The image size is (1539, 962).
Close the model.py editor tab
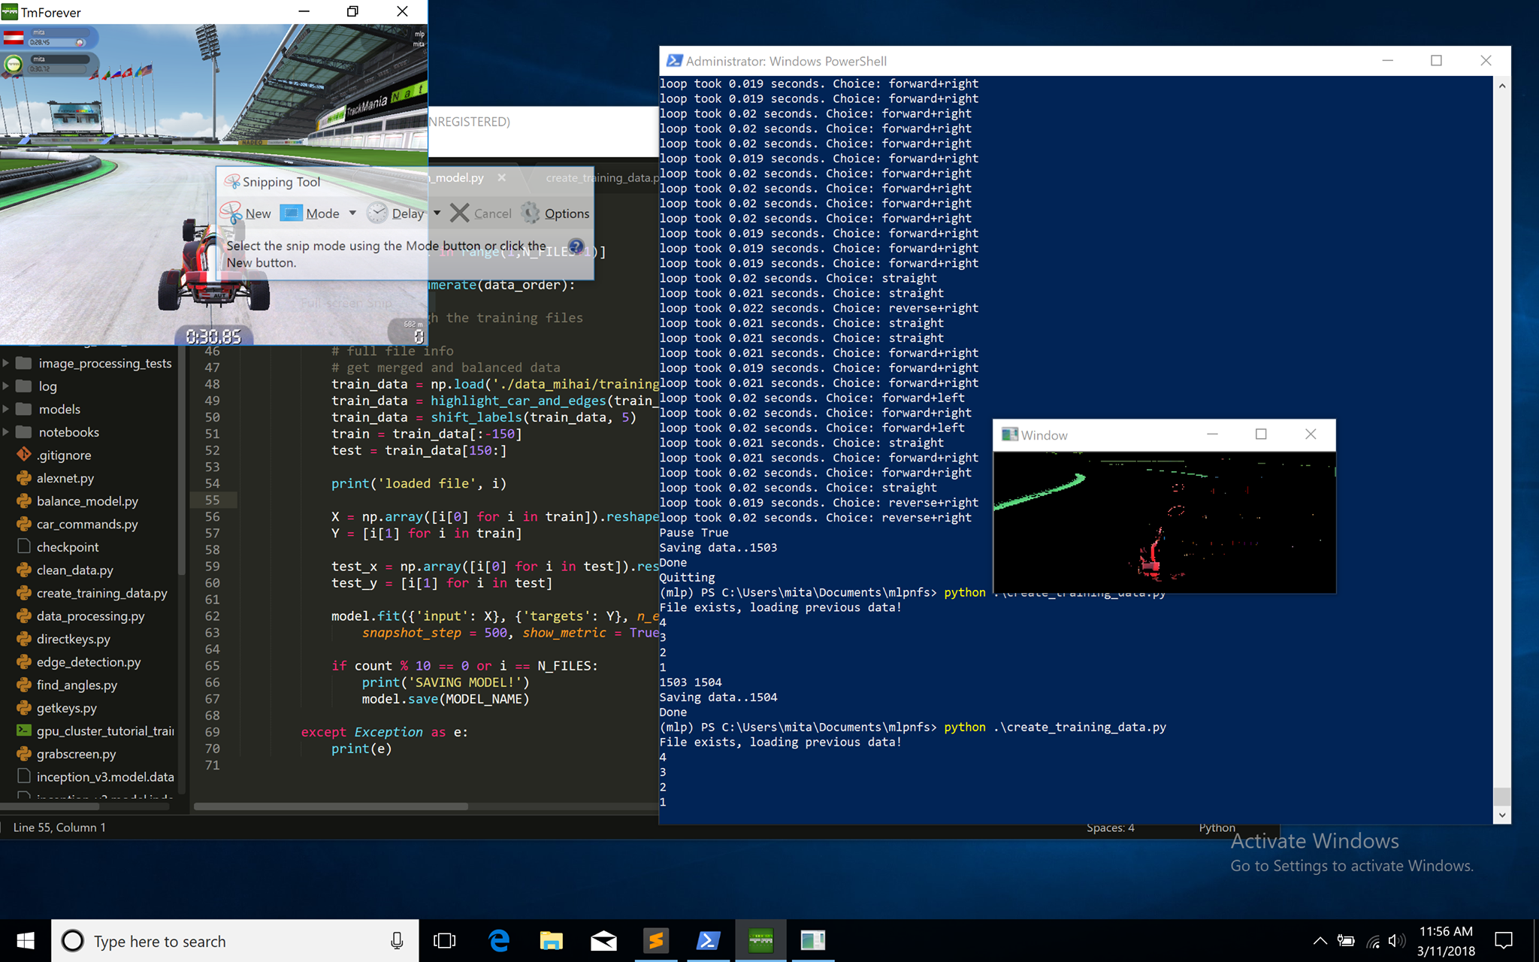[x=501, y=178]
